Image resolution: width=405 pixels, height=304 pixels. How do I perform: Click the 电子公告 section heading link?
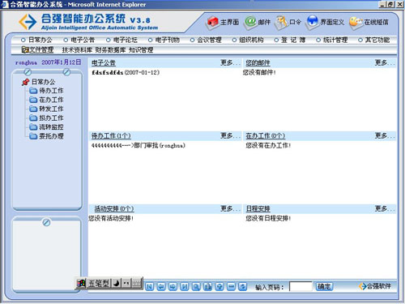[x=104, y=63]
